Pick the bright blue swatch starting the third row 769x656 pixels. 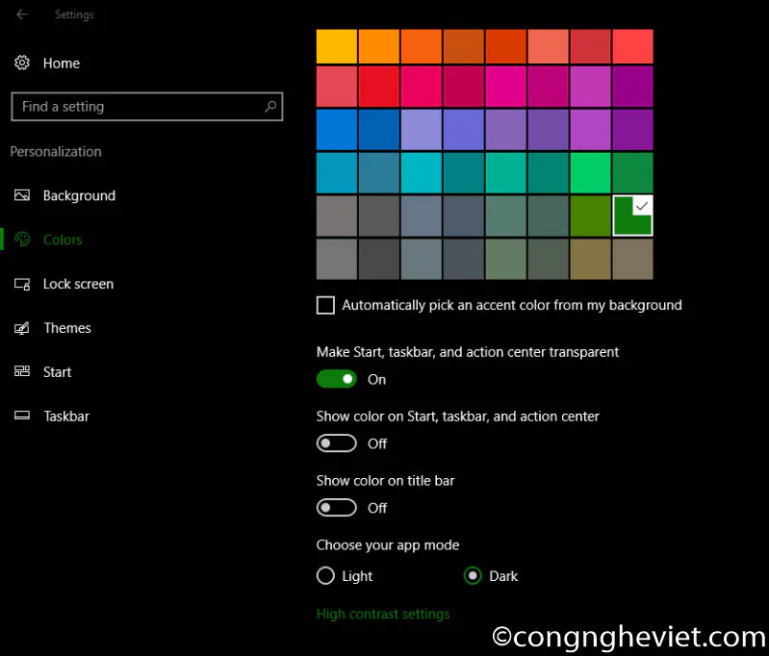pos(337,130)
